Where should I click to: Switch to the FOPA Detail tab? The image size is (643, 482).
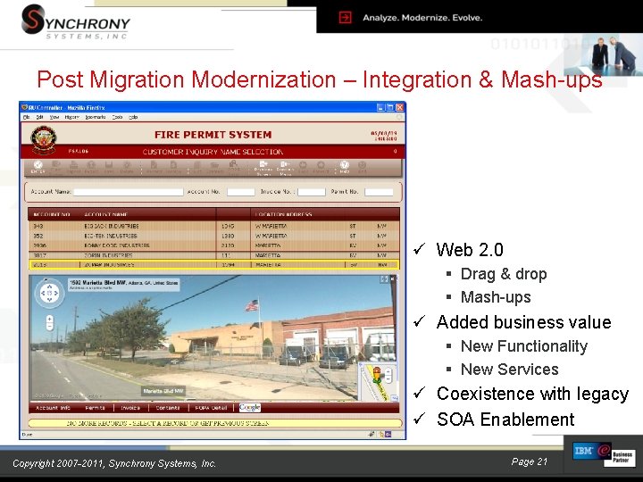pos(211,408)
